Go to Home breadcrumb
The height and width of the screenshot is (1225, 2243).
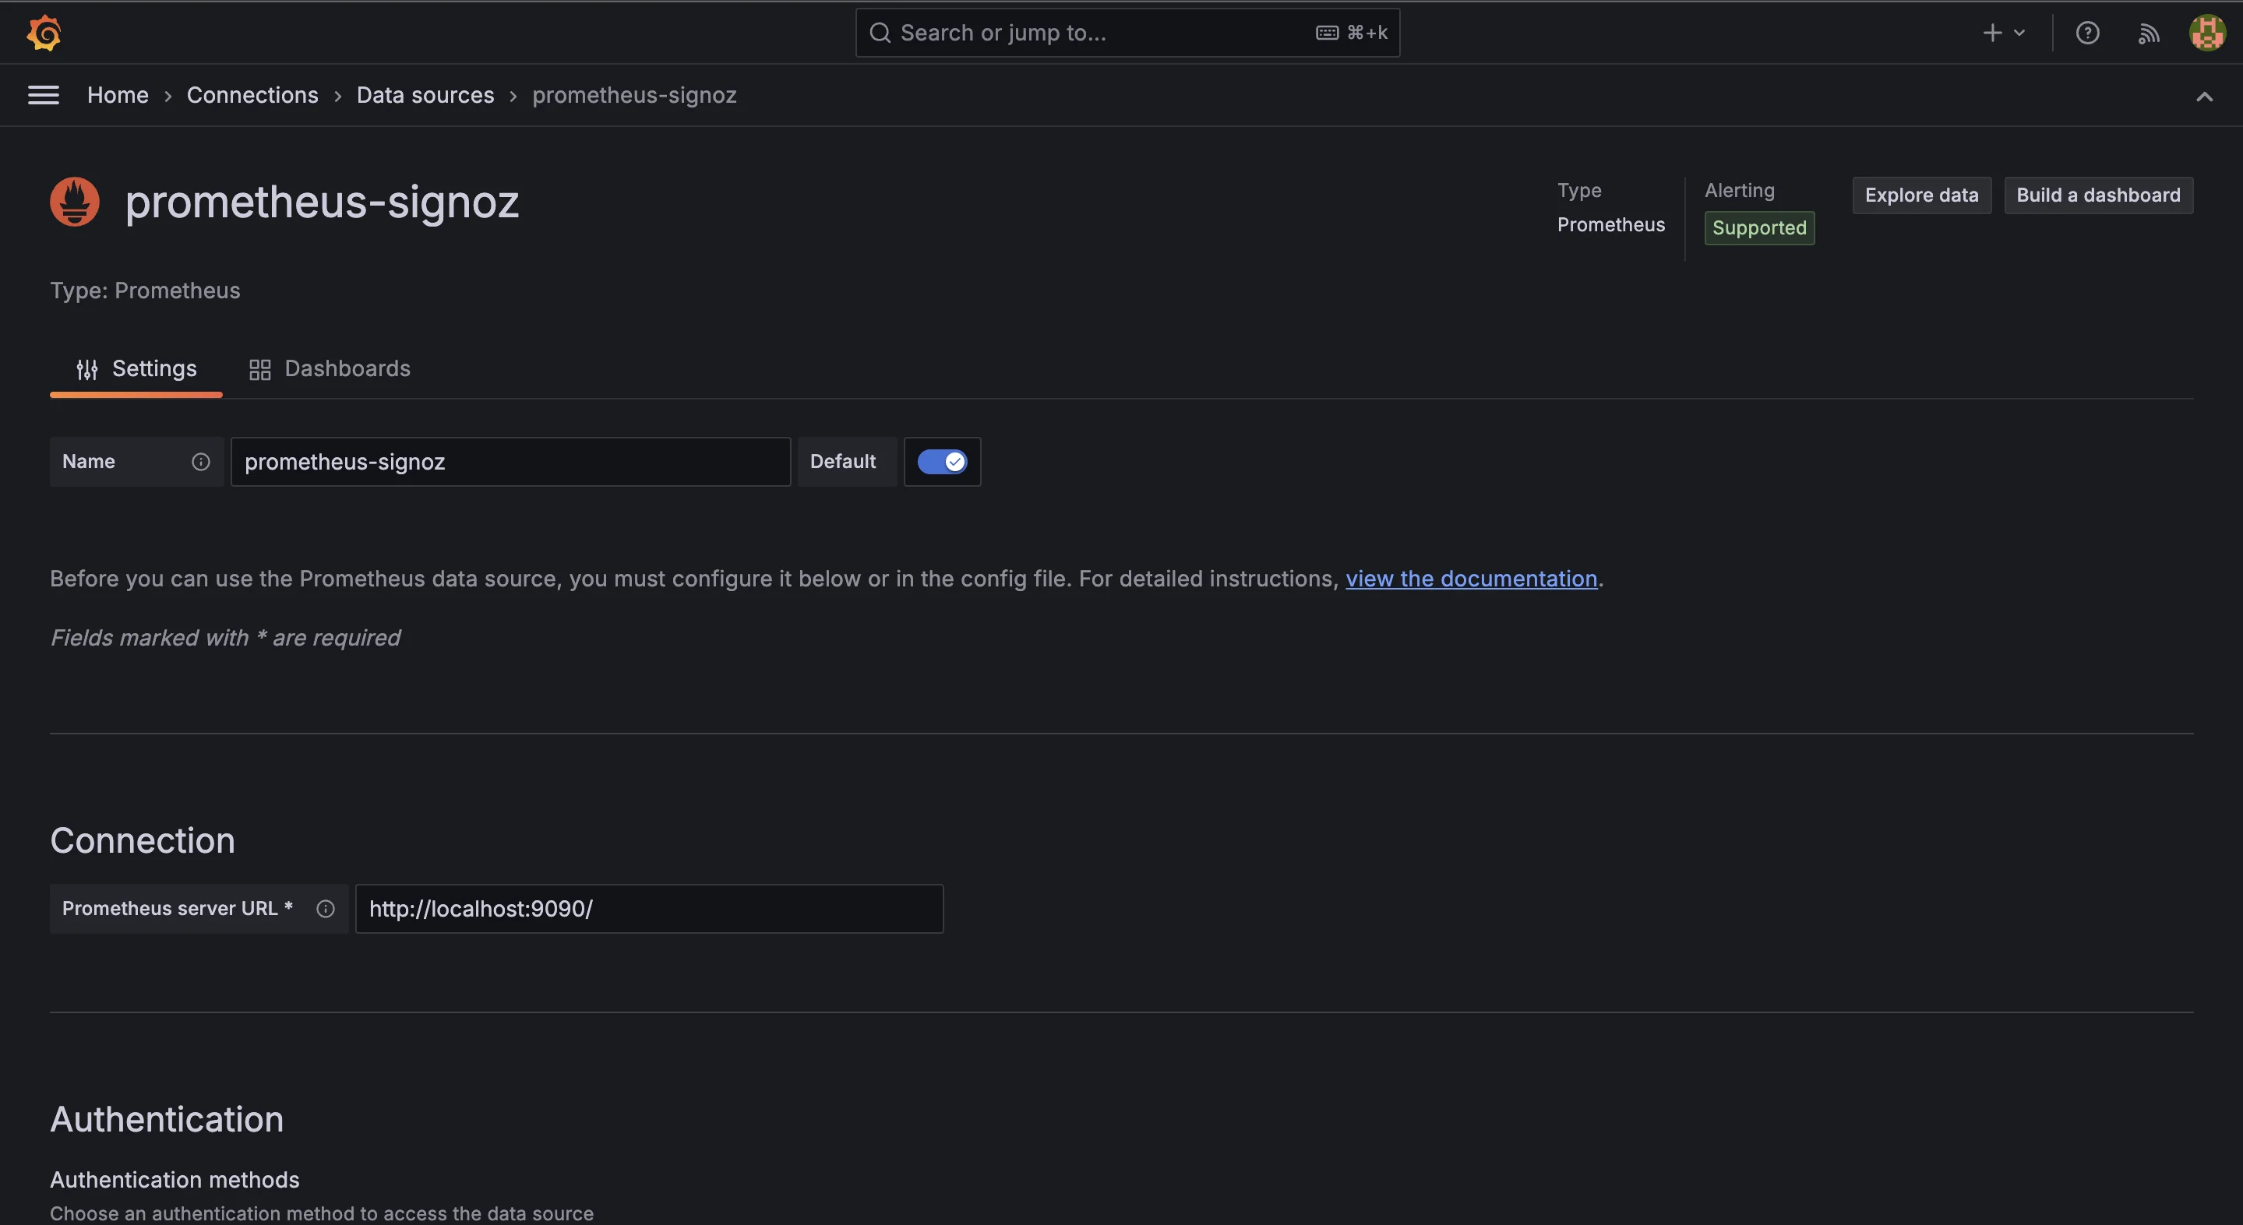(x=118, y=95)
